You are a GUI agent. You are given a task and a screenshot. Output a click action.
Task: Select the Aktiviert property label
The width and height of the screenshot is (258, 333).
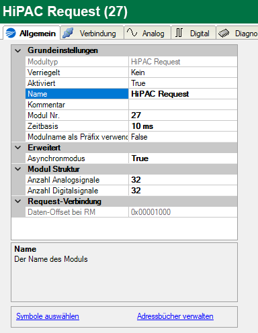[77, 83]
